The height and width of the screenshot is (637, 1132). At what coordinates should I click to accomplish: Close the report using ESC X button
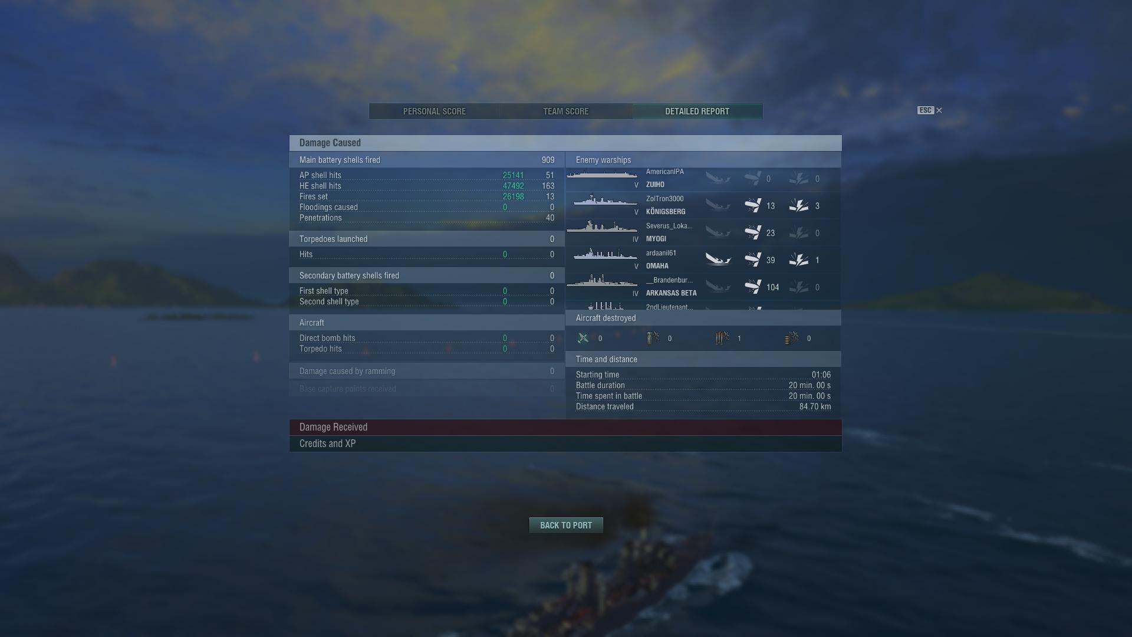pos(930,110)
